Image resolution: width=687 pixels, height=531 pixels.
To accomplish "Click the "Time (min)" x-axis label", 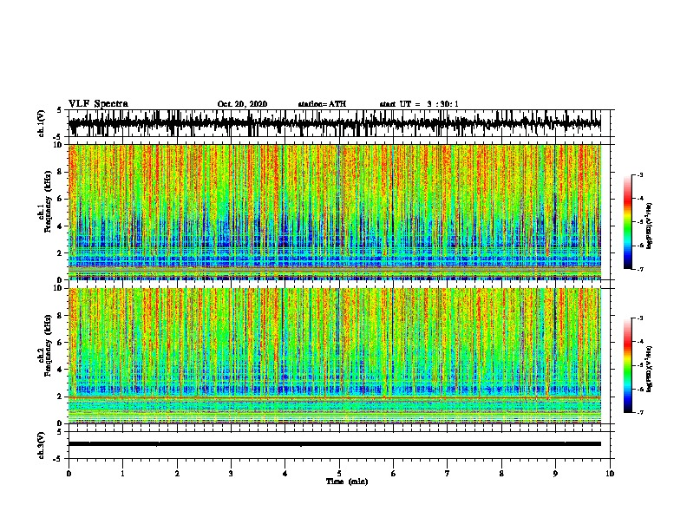I will point(347,482).
